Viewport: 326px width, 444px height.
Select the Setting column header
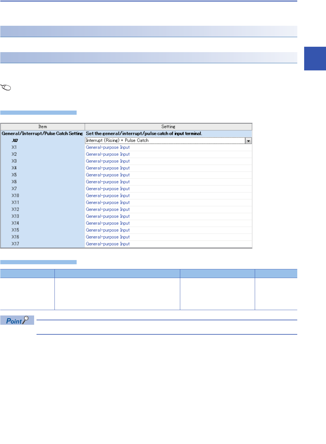168,127
